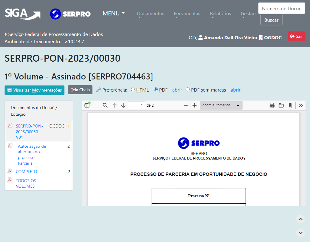Open SERPRO-PON-2023/00030-V01 document link

[x=29, y=131]
